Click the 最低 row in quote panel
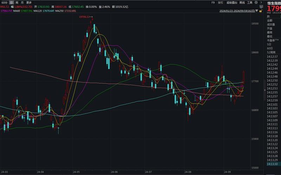Image resolution: width=281 pixels, height=175 pixels. tap(269, 36)
